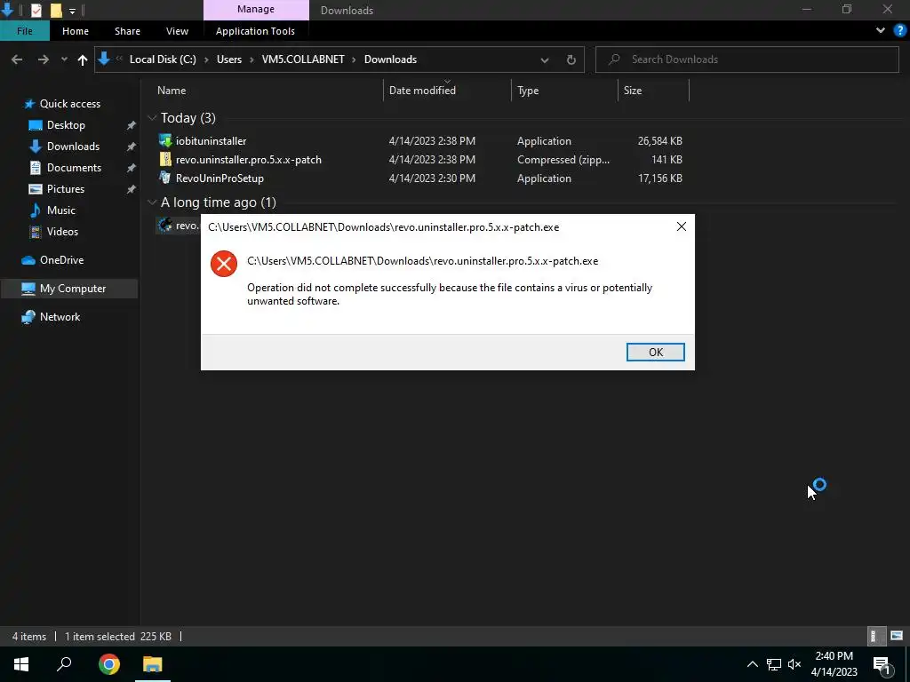Click Local Disk (C:) in the address bar
The height and width of the screenshot is (682, 910).
pyautogui.click(x=163, y=59)
